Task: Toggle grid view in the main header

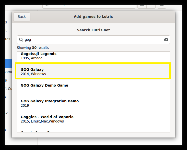Action: coord(142,5)
